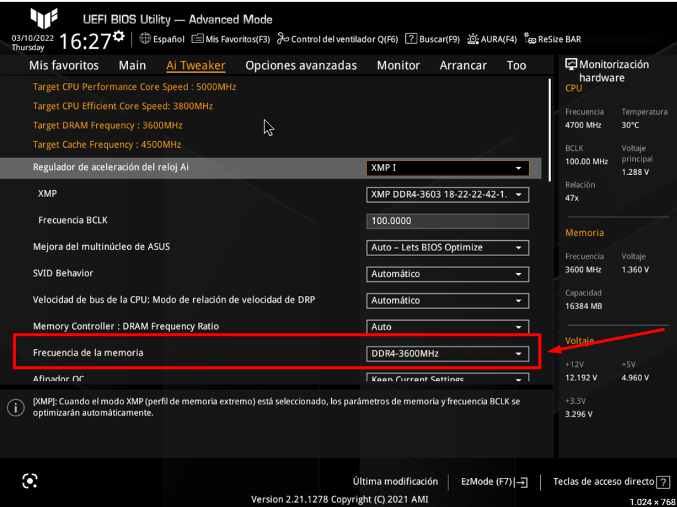Open the XMP I Ai overclock tuner dropdown
Viewport: 677px width, 507px height.
[x=447, y=168]
